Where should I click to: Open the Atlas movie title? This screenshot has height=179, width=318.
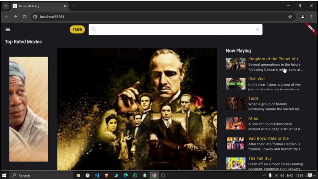pyautogui.click(x=253, y=118)
